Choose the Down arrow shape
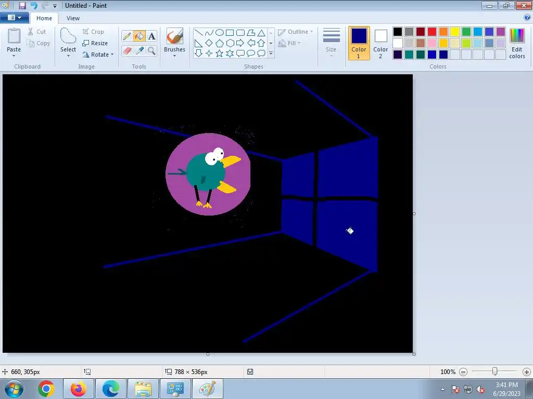This screenshot has height=399, width=533. pyautogui.click(x=199, y=54)
